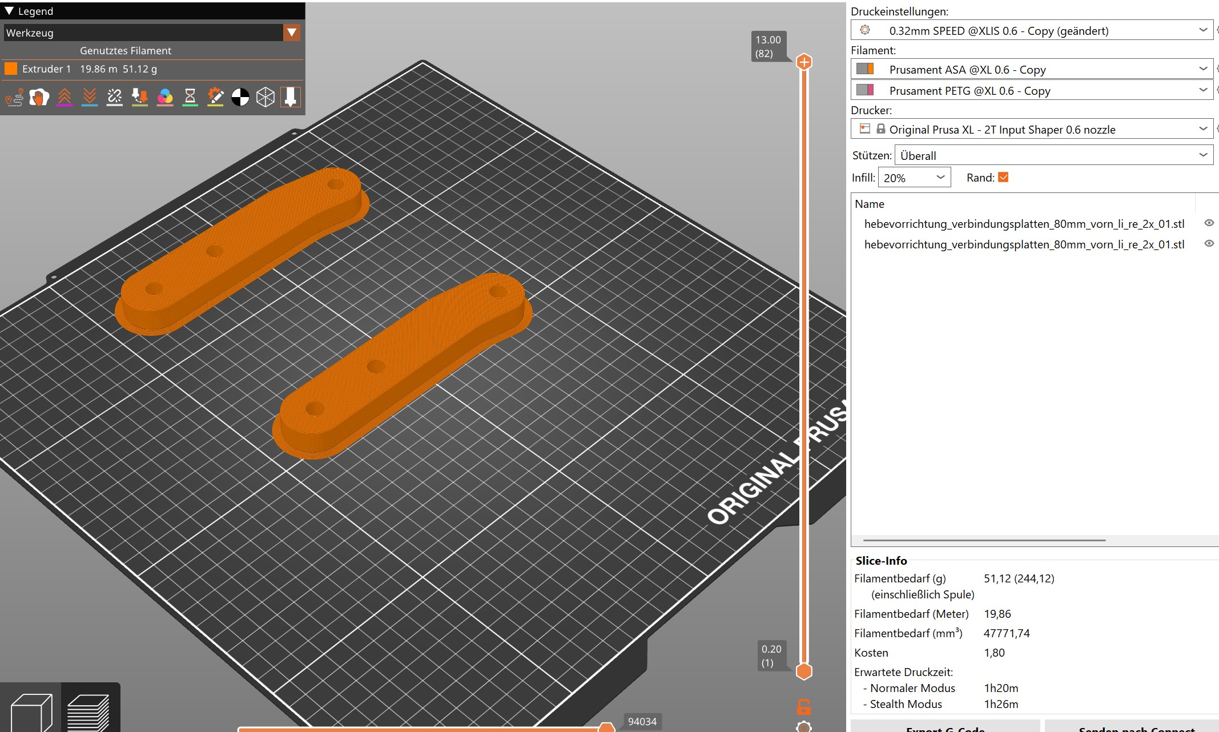Click the 0.20 (1) bottom layer label
The height and width of the screenshot is (732, 1219).
pos(771,655)
